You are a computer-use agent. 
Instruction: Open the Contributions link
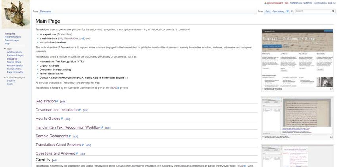pyautogui.click(x=320, y=3)
